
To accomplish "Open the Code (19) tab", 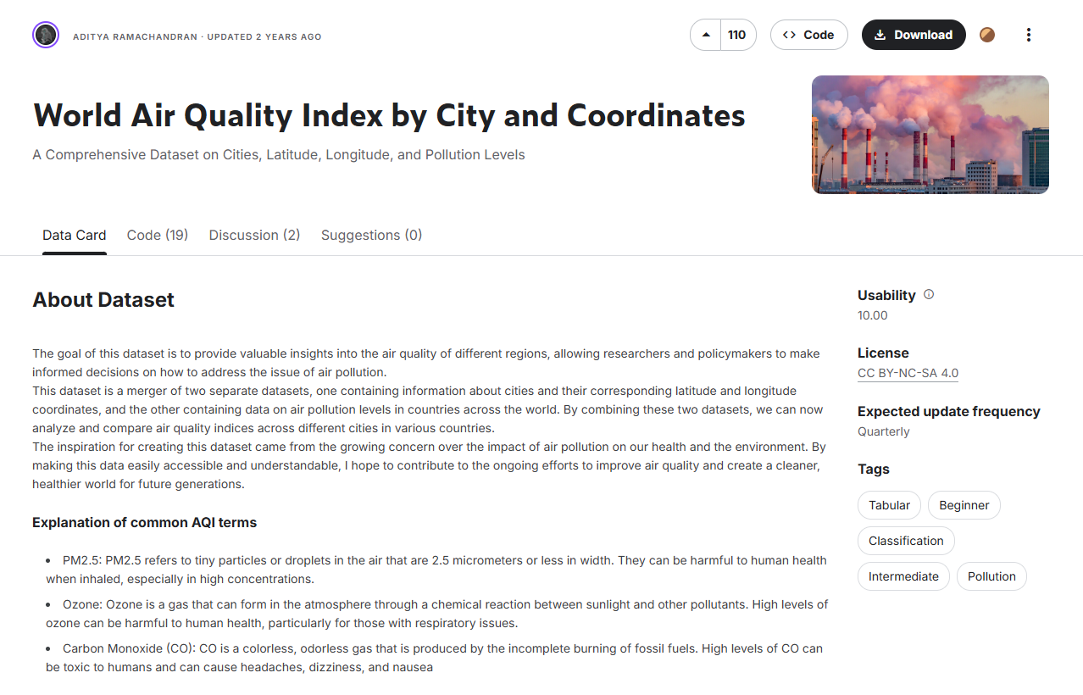I will (x=158, y=235).
